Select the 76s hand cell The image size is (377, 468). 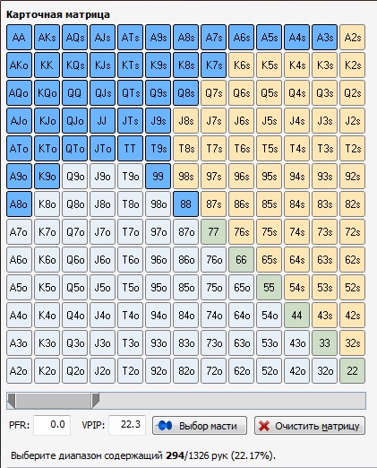point(241,232)
